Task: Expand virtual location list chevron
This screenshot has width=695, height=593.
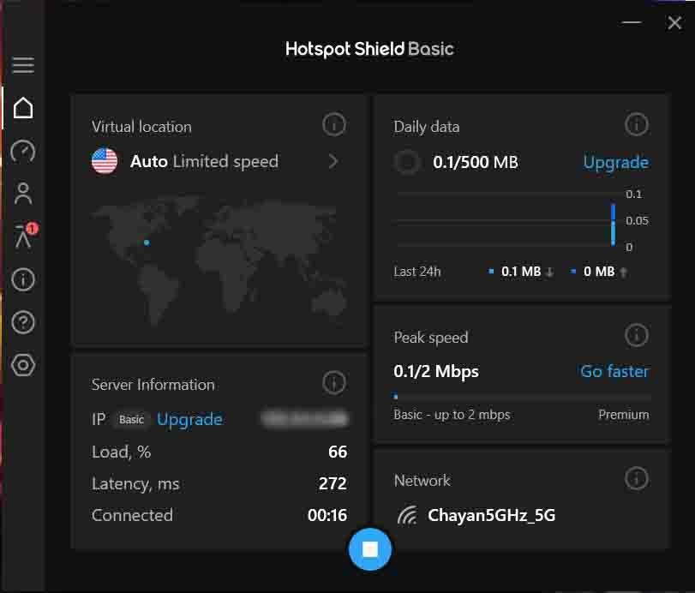Action: point(333,161)
